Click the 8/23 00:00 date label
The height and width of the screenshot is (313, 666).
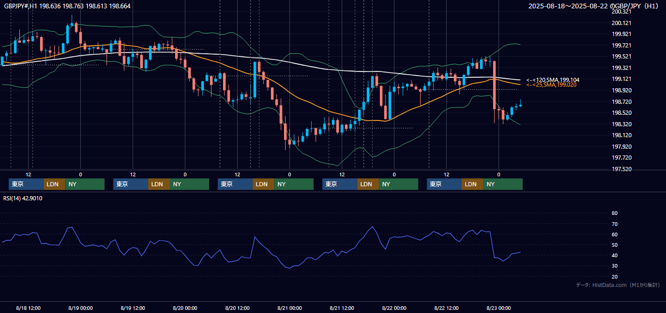tap(499, 308)
